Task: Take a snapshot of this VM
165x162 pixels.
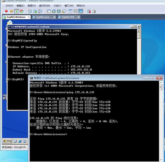Action: (x=30, y=11)
